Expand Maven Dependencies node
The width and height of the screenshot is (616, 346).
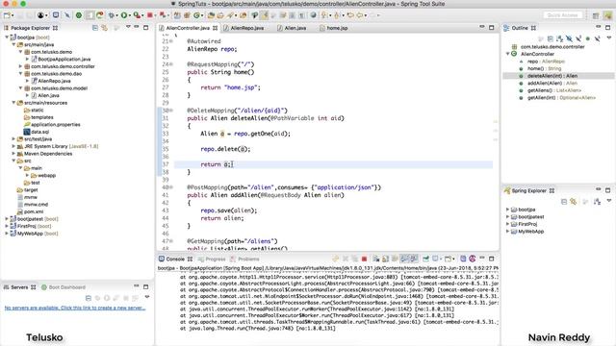(13, 154)
